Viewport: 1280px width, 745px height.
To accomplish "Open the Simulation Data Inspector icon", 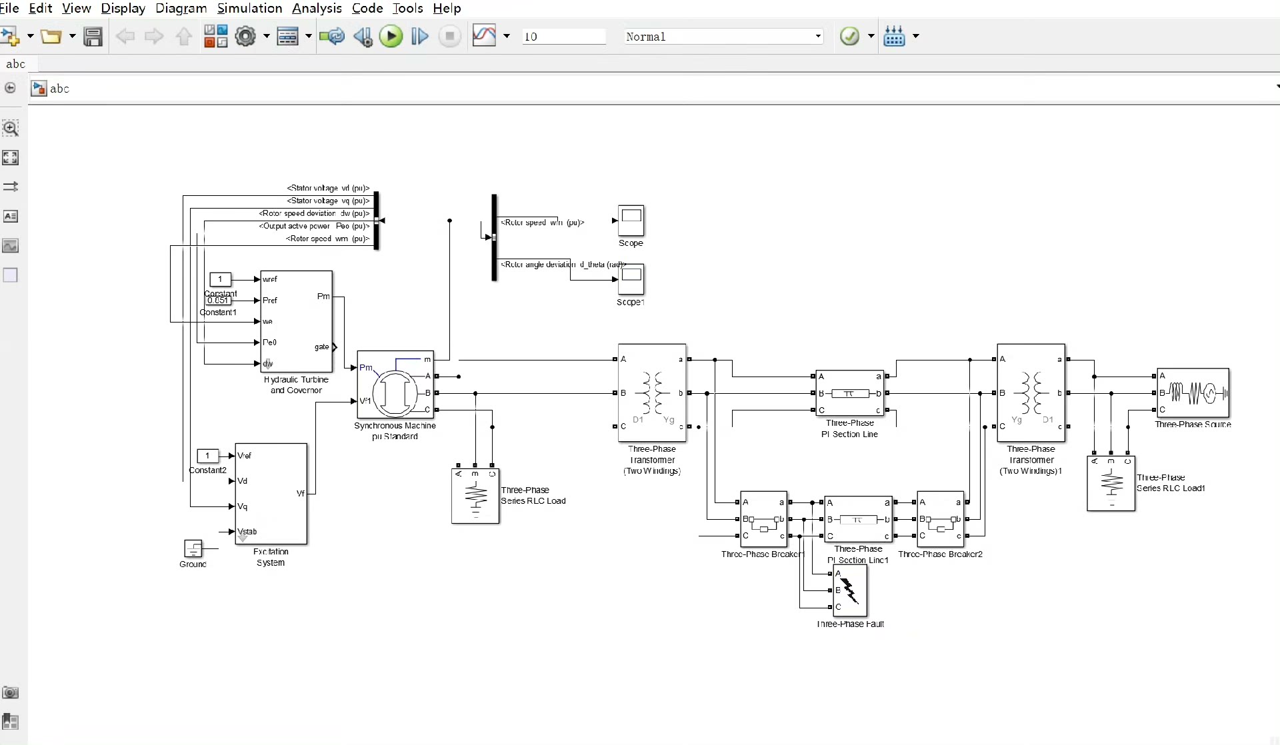I will click(484, 36).
